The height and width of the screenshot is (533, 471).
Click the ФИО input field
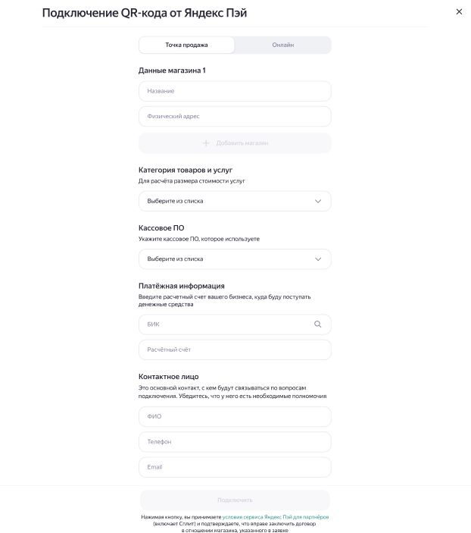coord(235,416)
